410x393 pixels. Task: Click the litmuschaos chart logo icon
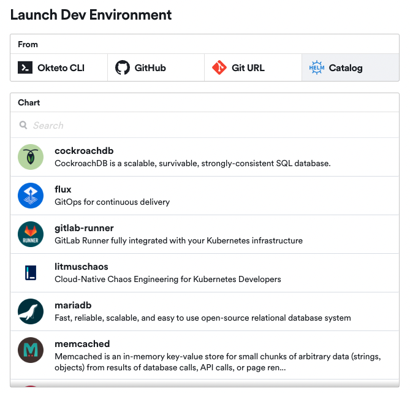31,273
